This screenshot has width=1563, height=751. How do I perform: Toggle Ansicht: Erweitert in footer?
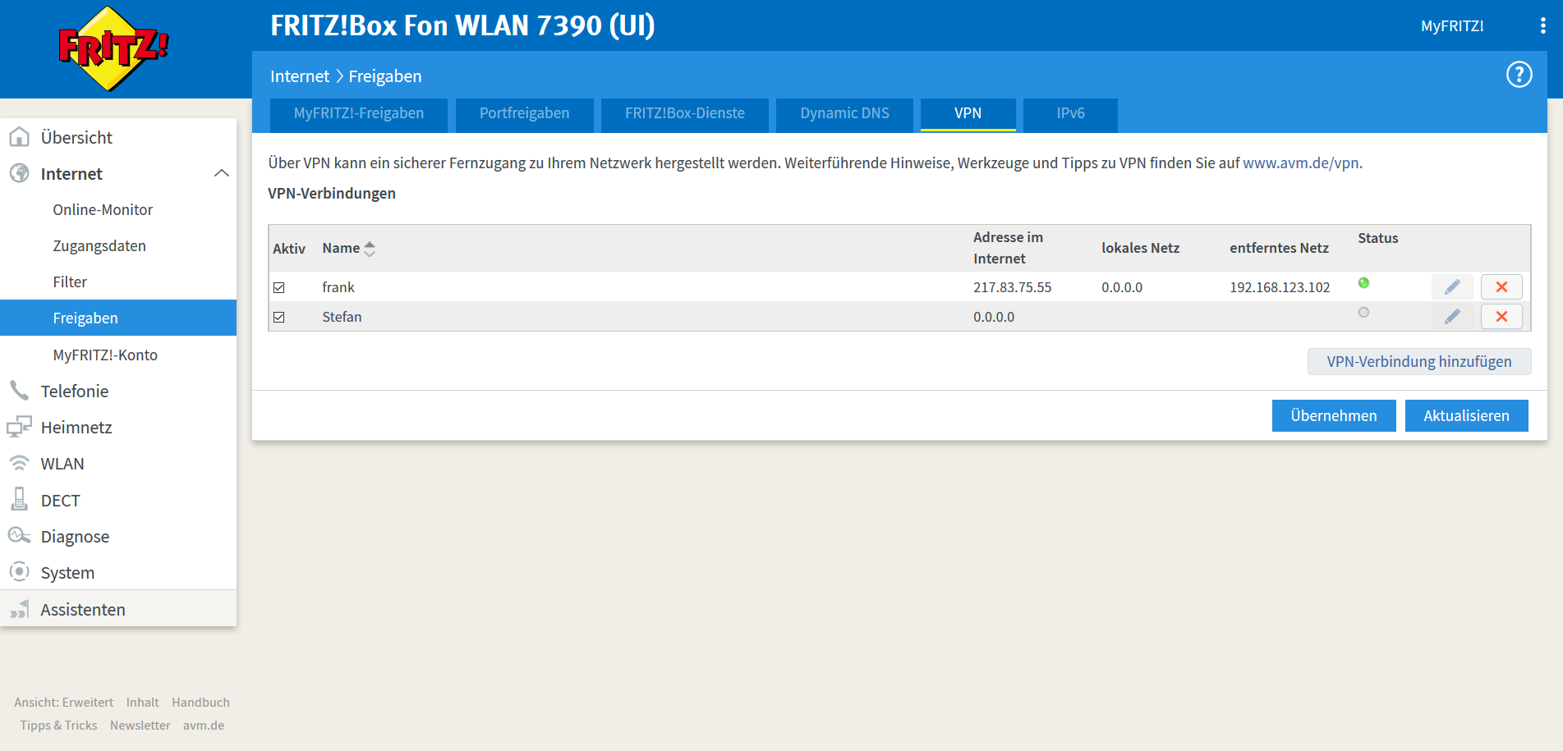pos(64,703)
